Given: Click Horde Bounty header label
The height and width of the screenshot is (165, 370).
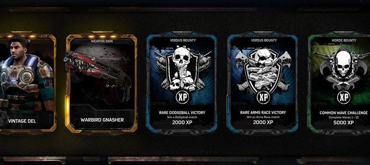Looking at the screenshot, I should coord(344,41).
